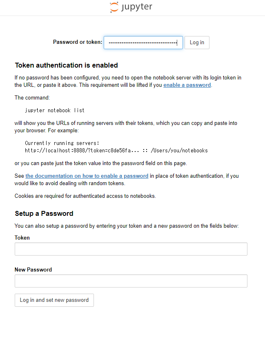
Task: Click the 'jupyter notebook list' command text
Action: (x=55, y=111)
